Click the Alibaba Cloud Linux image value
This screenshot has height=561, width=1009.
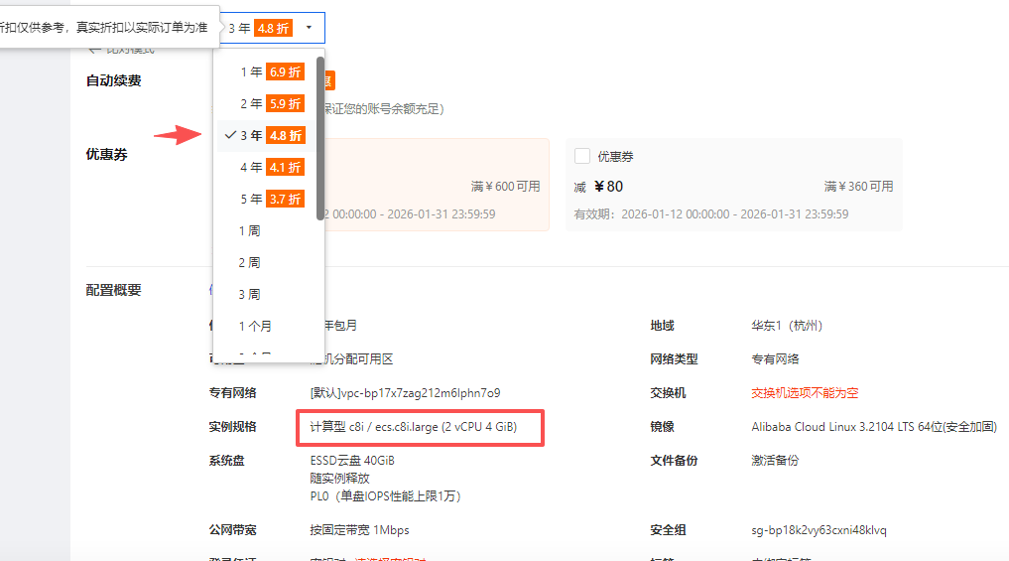pyautogui.click(x=873, y=427)
